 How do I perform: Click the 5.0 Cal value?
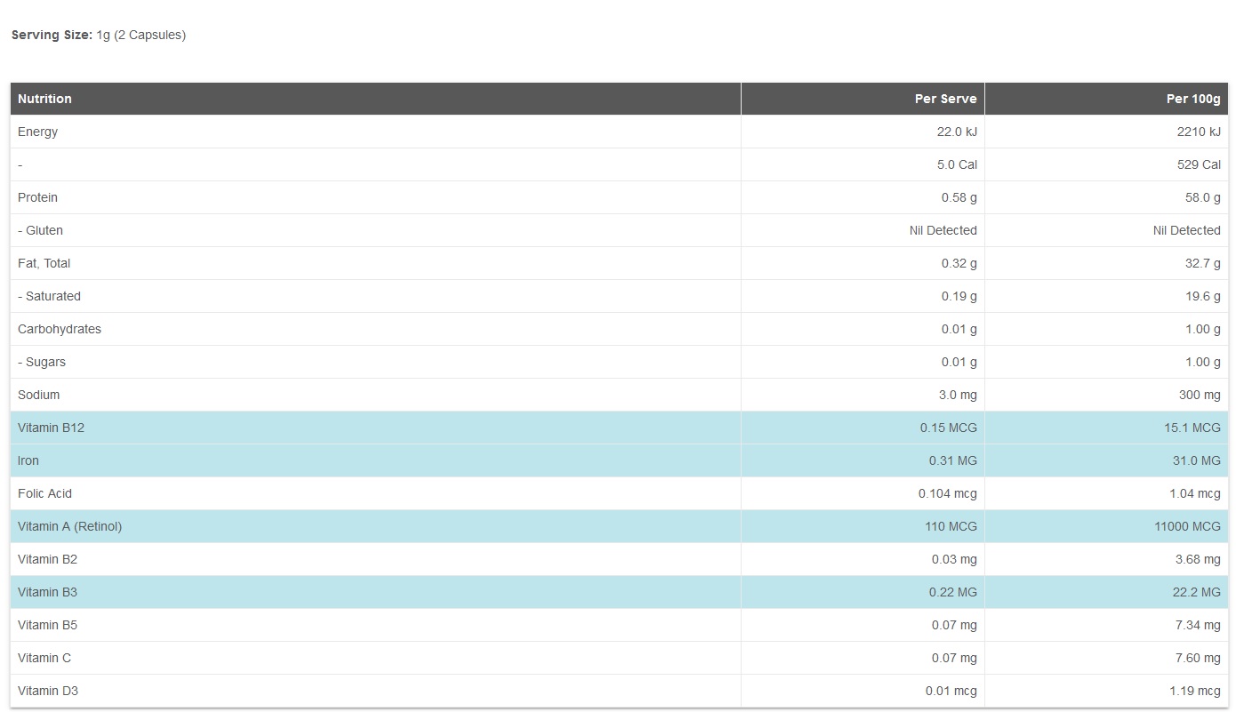coord(957,164)
